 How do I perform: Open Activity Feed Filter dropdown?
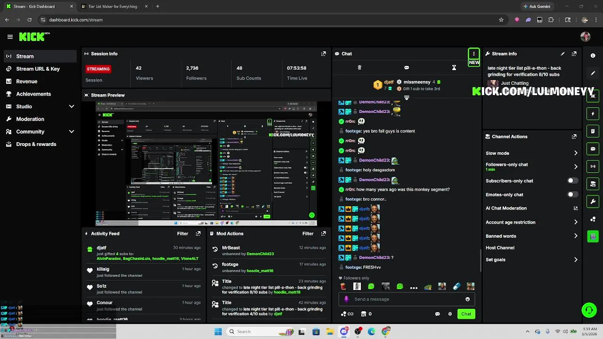click(183, 234)
